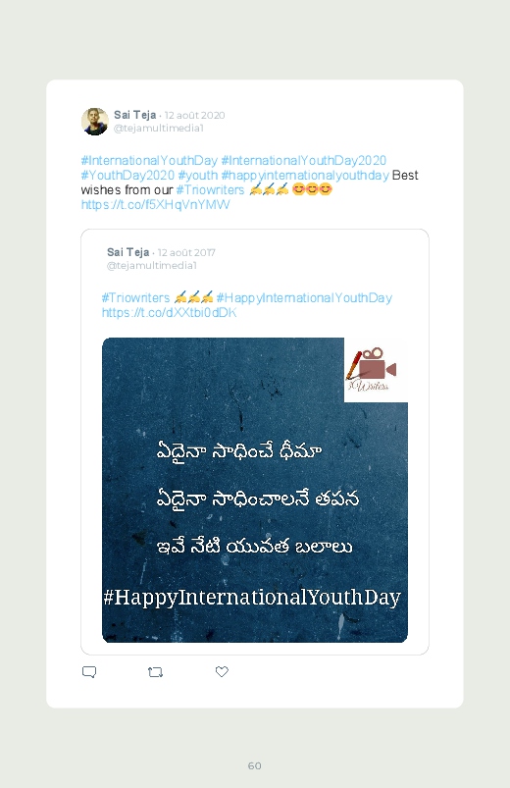This screenshot has height=788, width=510.
Task: Click the retweet arrows icon
Action: [155, 672]
